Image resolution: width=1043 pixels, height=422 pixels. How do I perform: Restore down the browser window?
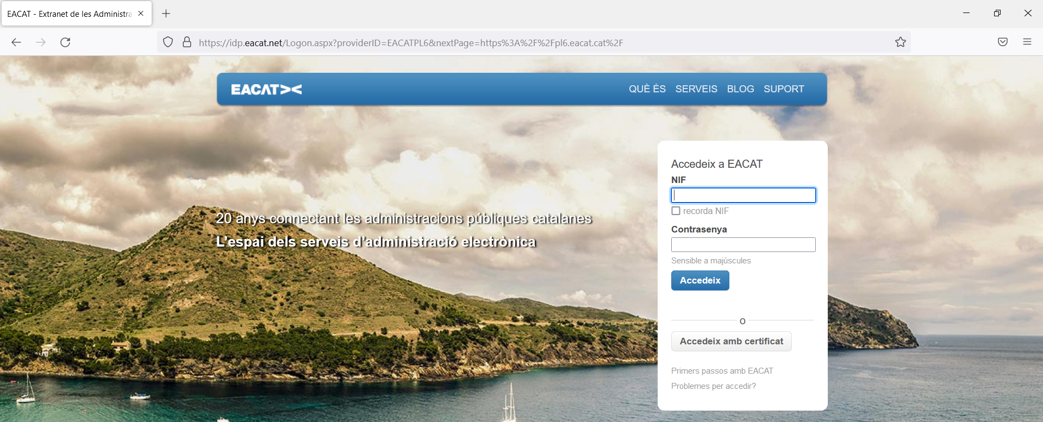pyautogui.click(x=997, y=13)
